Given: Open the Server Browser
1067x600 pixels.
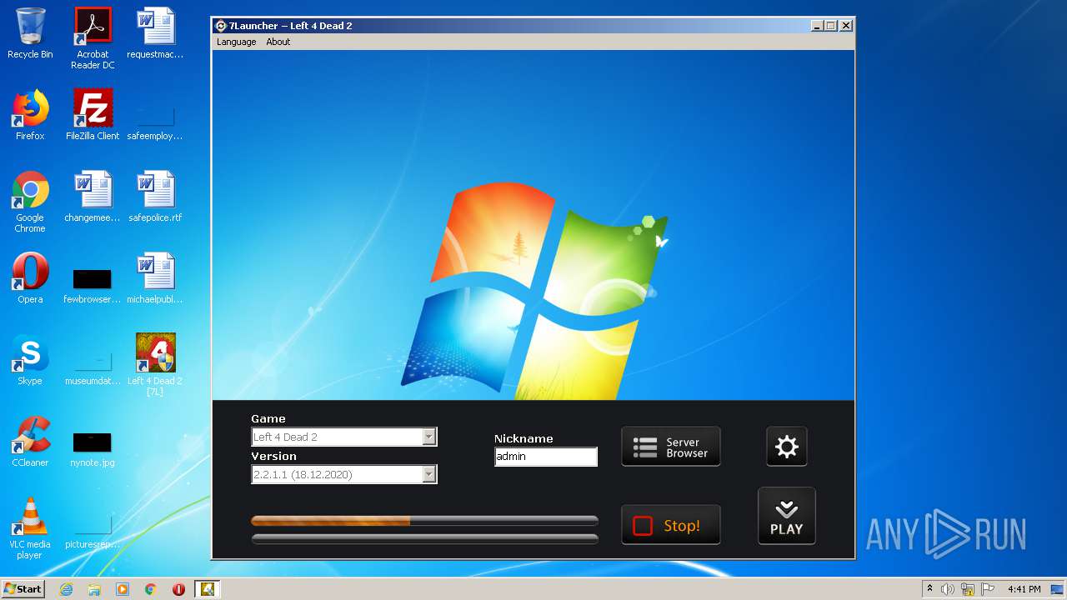Looking at the screenshot, I should pos(670,447).
